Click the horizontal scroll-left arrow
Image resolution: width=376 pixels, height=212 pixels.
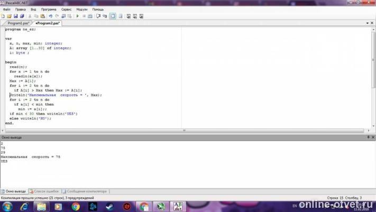(x=3, y=130)
